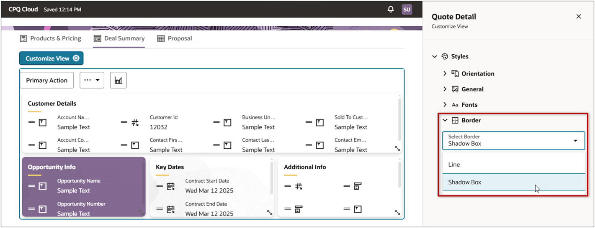The image size is (595, 228).
Task: Open the Select Border dropdown
Action: point(513,141)
